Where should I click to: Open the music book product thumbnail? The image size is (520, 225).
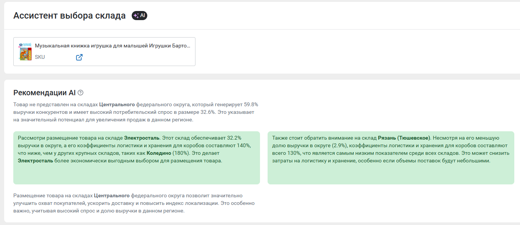point(25,52)
